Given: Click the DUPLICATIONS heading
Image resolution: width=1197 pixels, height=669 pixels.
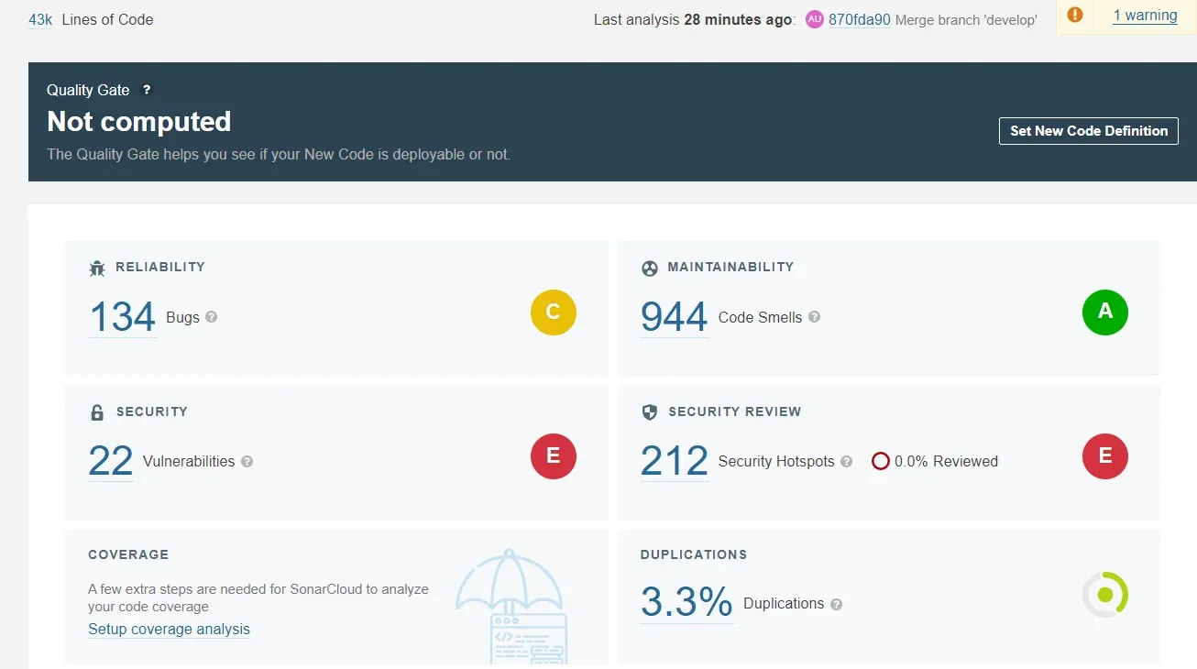Looking at the screenshot, I should tap(694, 555).
